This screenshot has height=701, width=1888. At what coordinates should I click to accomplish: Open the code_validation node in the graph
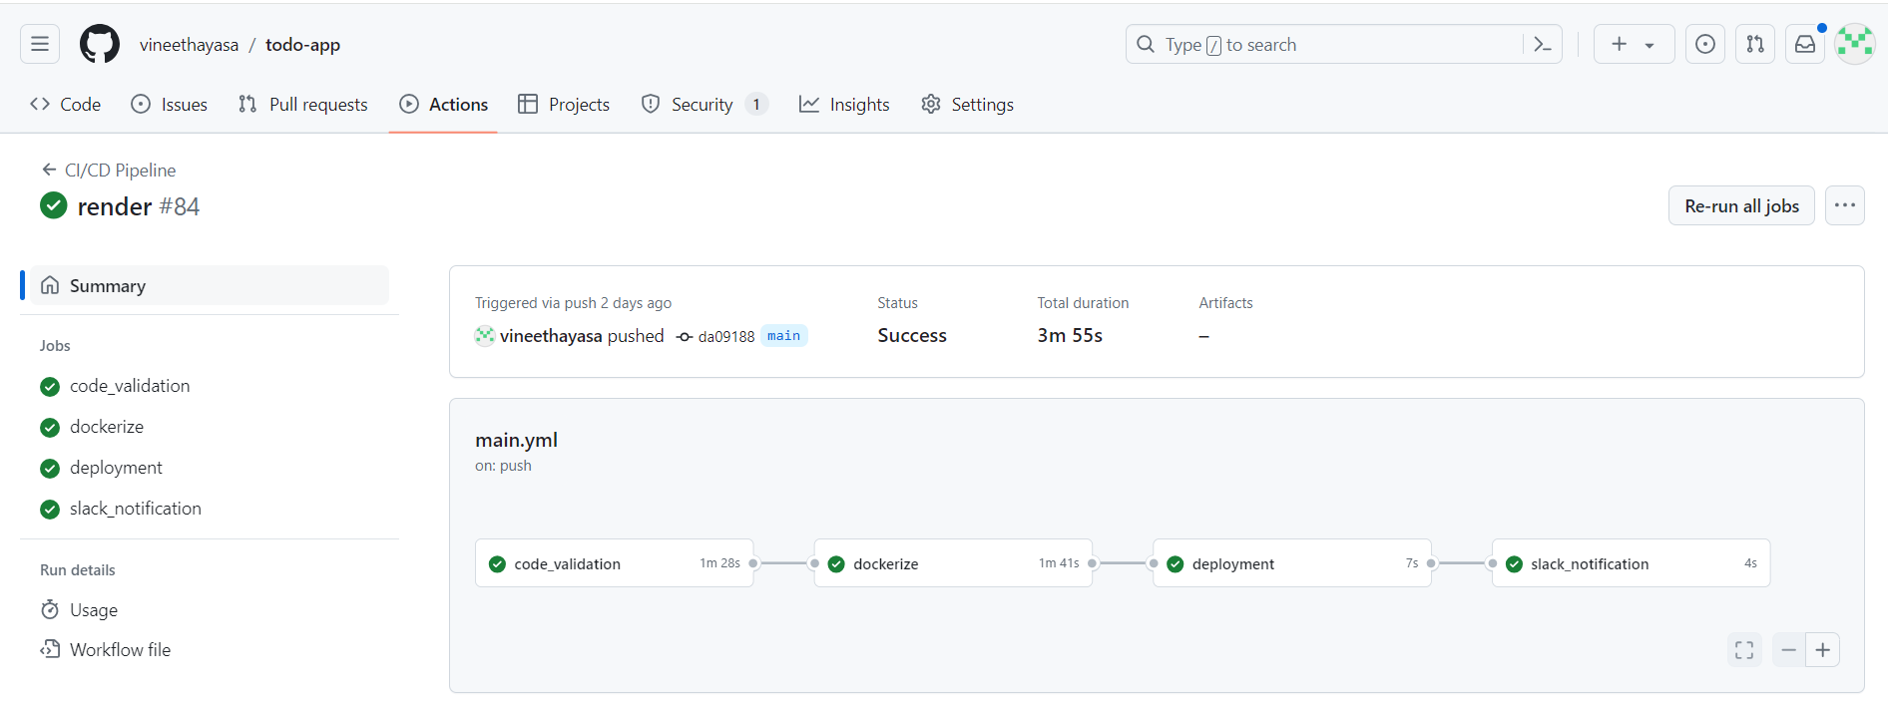tap(615, 563)
